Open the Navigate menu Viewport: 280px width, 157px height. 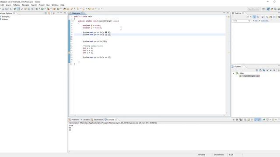(26, 5)
